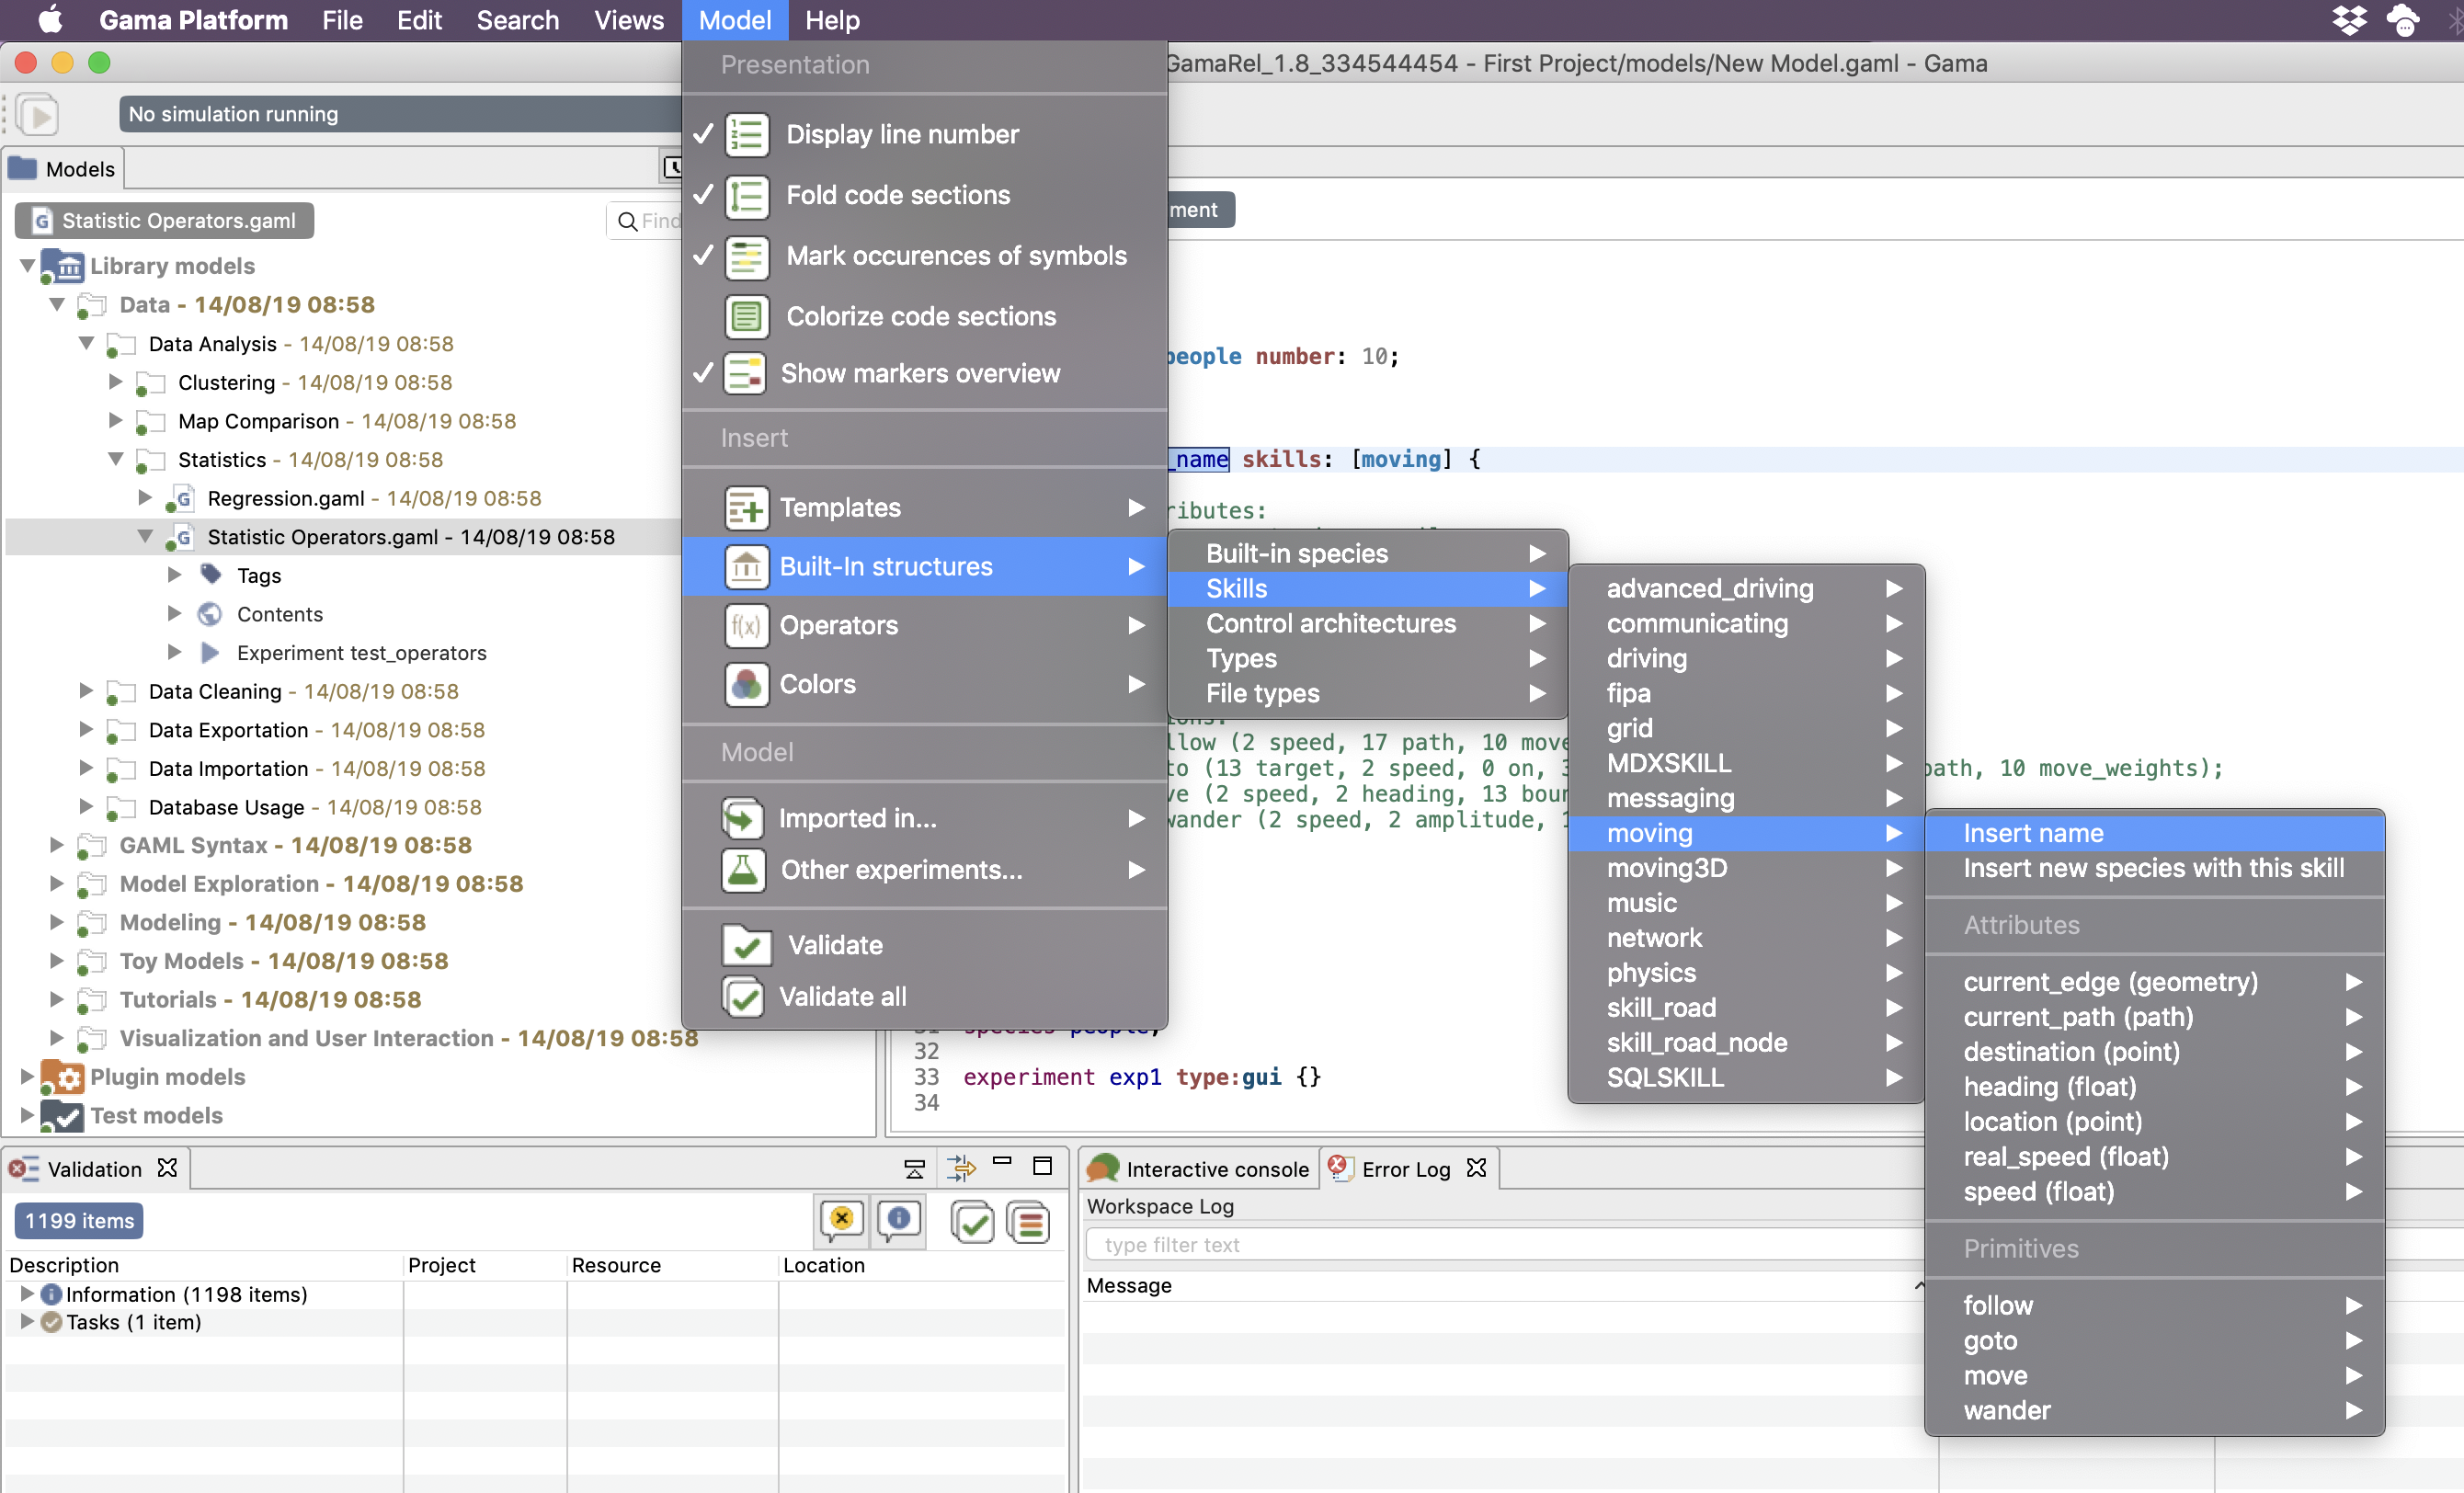Screen dimensions: 2464x1493
Task: Expand the Toy Models folder
Action: click(x=57, y=961)
